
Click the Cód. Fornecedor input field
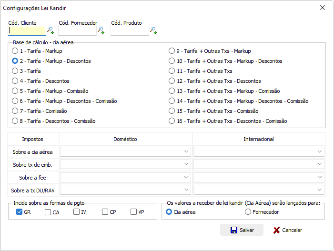[x=77, y=30]
